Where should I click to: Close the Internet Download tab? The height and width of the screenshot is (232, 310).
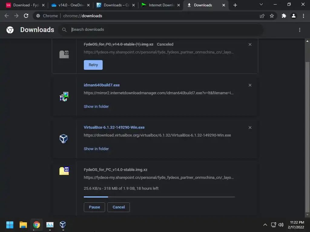click(179, 5)
